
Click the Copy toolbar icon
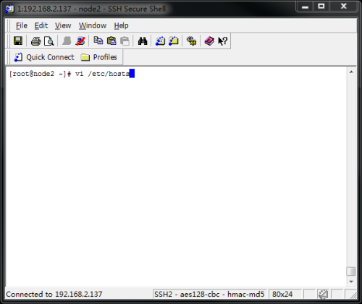click(x=98, y=41)
